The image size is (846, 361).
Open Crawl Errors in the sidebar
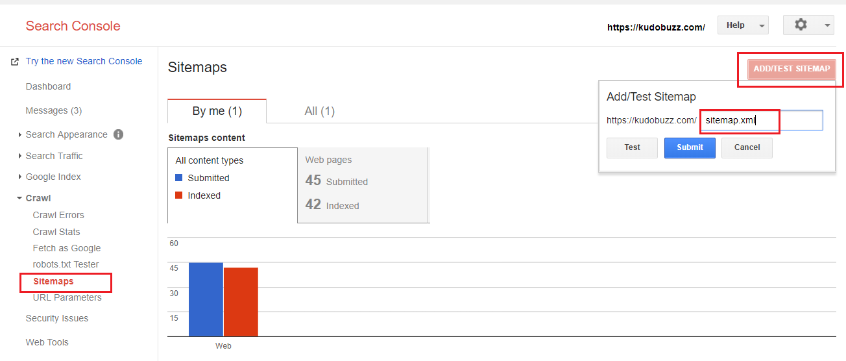58,215
